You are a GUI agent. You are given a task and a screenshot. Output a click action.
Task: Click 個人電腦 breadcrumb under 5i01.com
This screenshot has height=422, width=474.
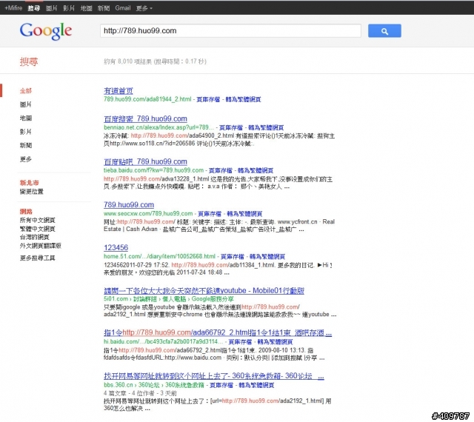174,299
